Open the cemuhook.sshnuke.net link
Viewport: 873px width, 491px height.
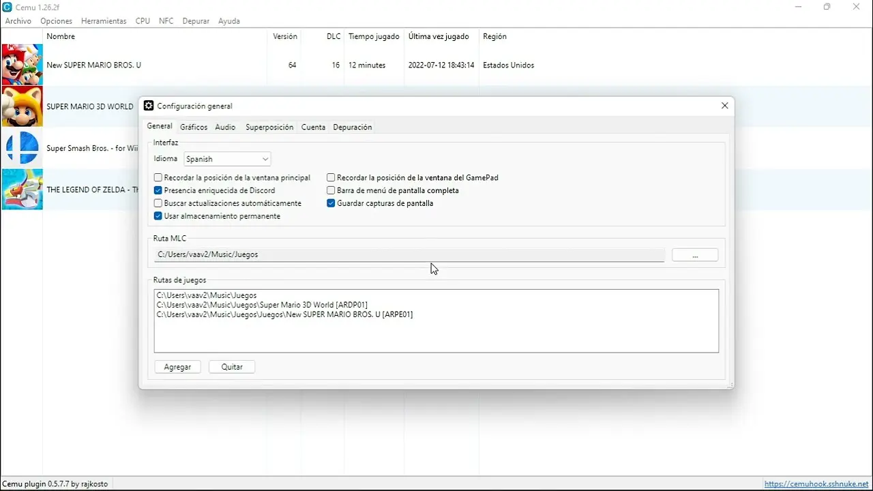pos(816,484)
